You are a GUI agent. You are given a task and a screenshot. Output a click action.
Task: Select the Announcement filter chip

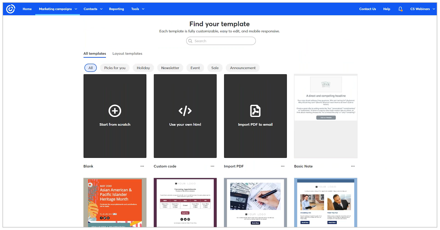click(x=243, y=68)
